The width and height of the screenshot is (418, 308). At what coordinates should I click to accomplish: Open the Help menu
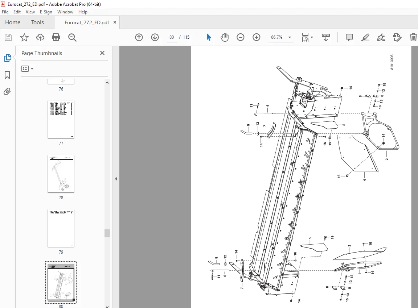pos(83,12)
